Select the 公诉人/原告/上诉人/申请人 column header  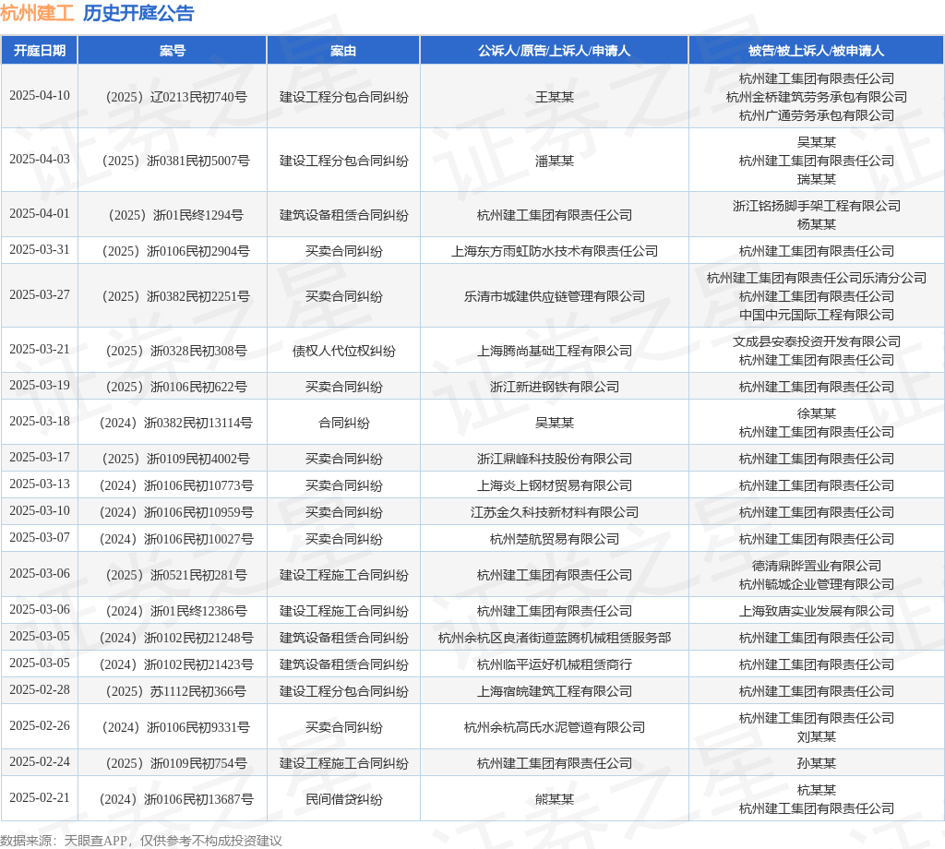(x=555, y=51)
